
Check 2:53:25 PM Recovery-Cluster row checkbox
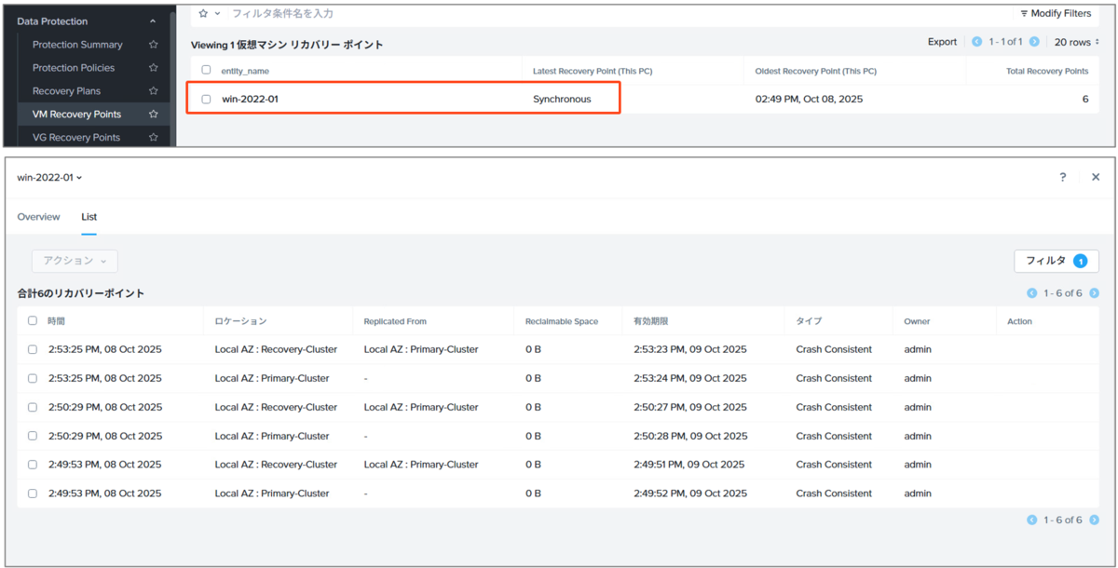33,349
